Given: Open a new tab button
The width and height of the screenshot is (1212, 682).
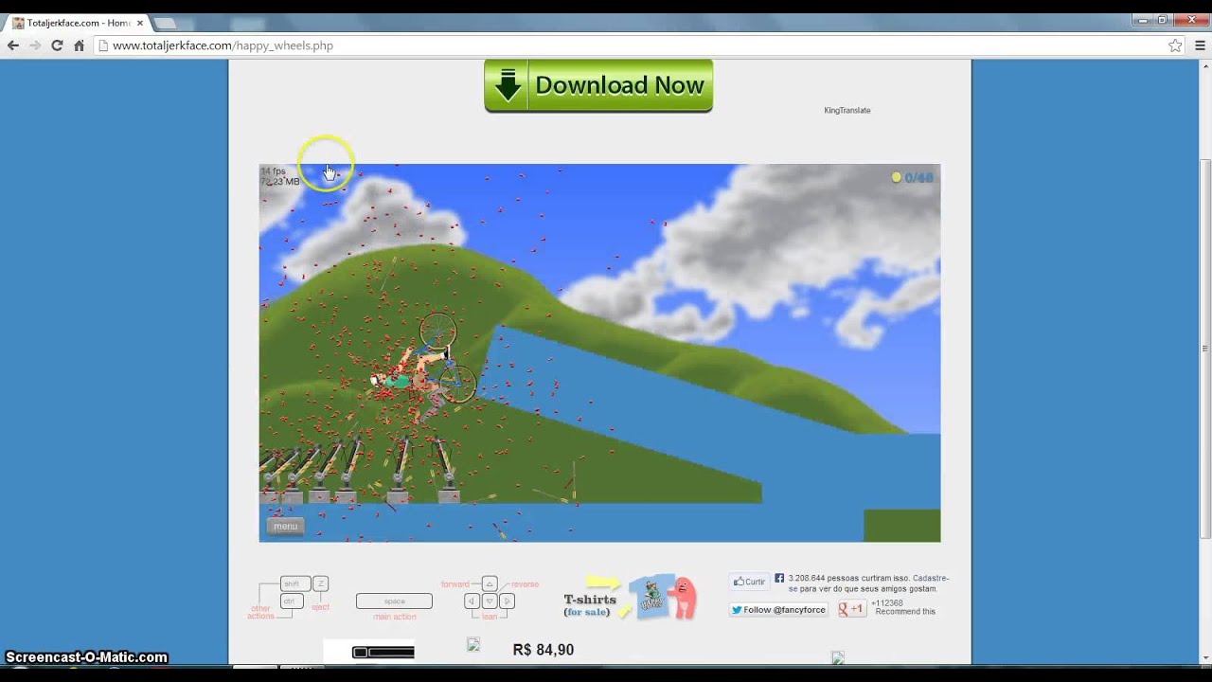Looking at the screenshot, I should [165, 23].
